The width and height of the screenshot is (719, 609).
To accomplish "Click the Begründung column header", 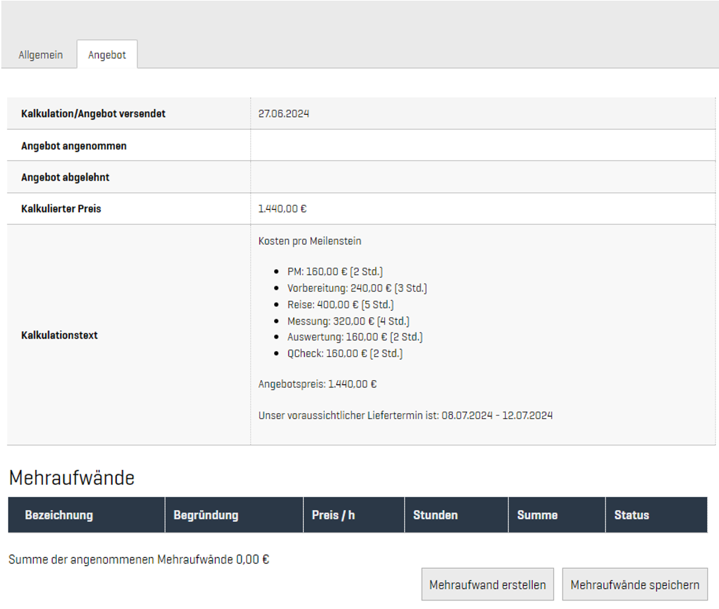I will (x=205, y=515).
